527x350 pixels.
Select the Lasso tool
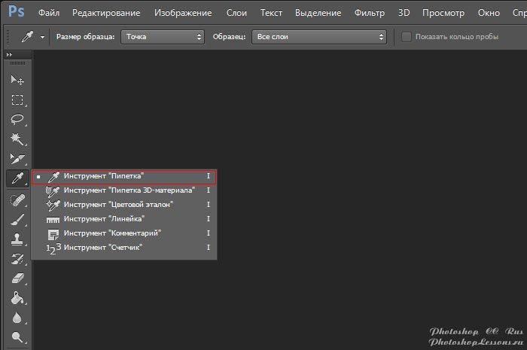tap(17, 120)
